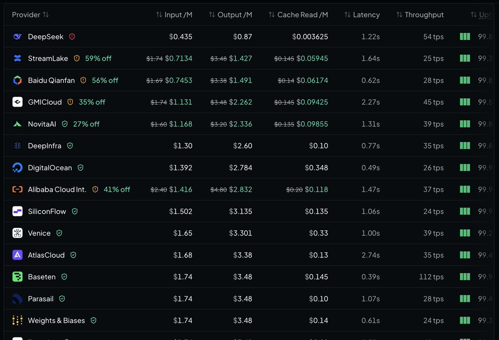499x340 pixels.
Task: Click the orange shield icon beside StreamLake
Action: click(x=77, y=59)
